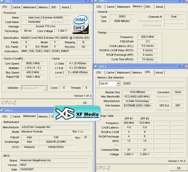Open the Processor #1 selection dropdown
This screenshot has width=188, height=172.
point(46,88)
